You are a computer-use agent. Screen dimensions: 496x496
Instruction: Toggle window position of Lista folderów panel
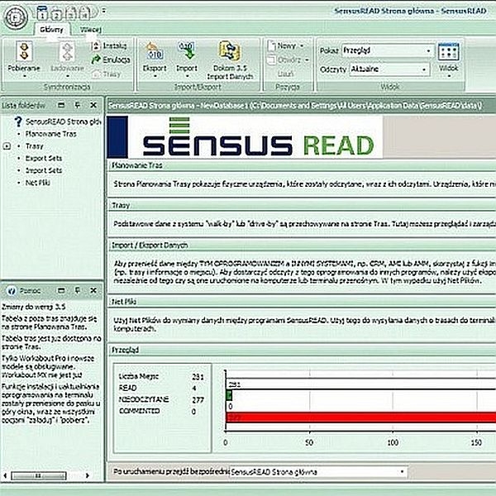click(x=61, y=105)
